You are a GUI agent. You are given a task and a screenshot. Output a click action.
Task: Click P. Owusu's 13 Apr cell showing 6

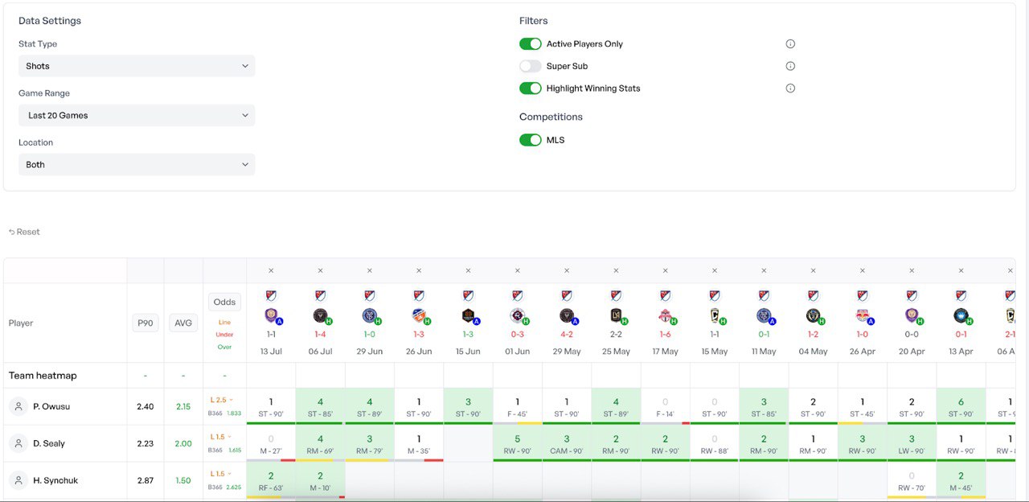961,406
